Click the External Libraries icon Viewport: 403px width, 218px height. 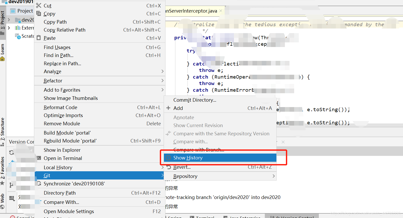[17, 28]
